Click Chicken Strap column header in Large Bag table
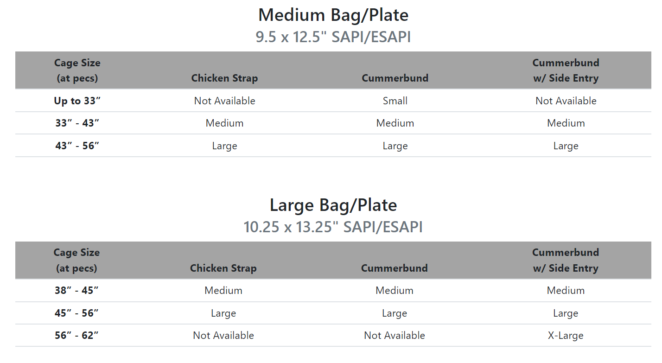Viewport: 662px width, 363px height. click(223, 268)
